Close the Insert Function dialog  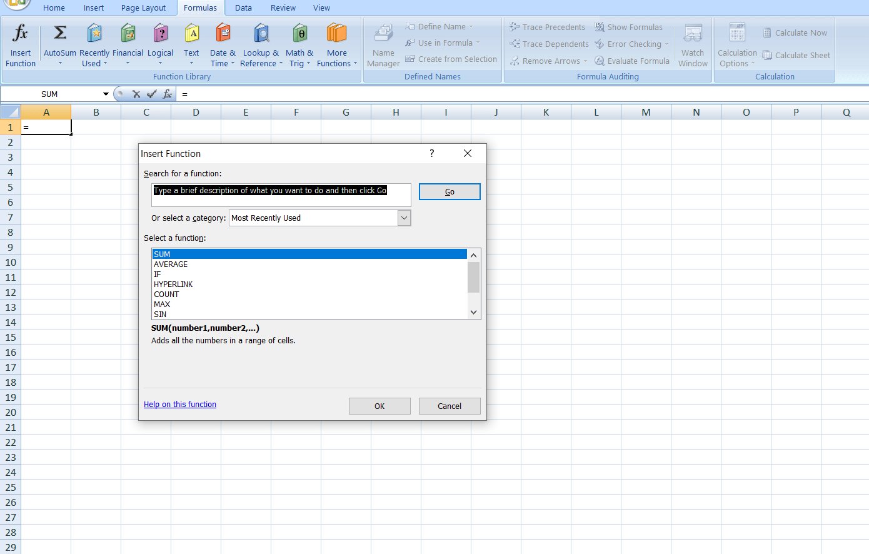coord(468,153)
